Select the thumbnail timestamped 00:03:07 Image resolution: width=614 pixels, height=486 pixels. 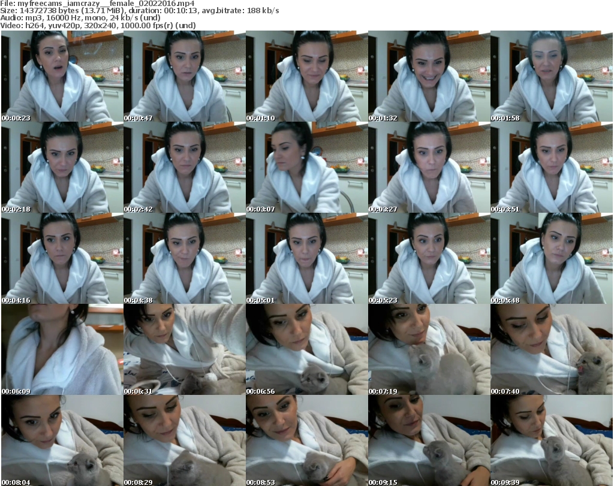point(307,167)
